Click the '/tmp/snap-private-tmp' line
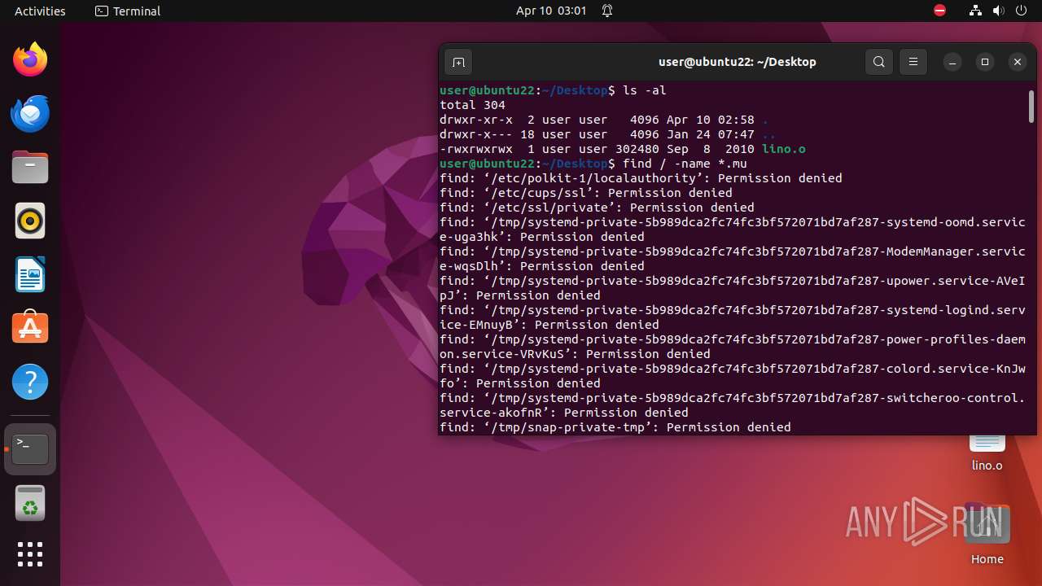 (x=615, y=427)
